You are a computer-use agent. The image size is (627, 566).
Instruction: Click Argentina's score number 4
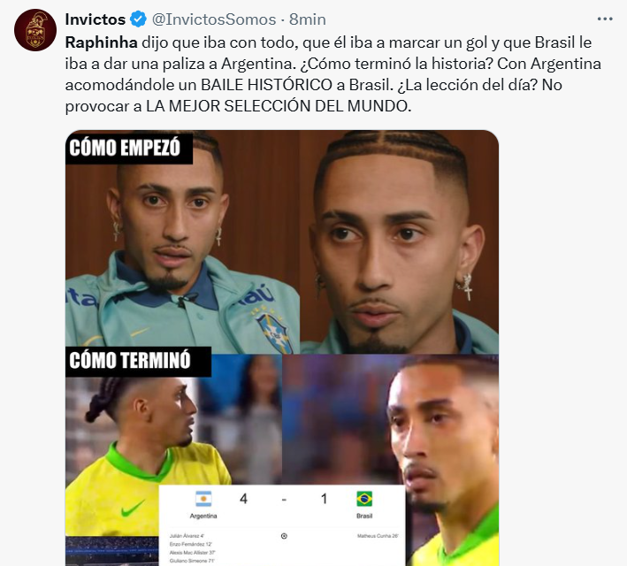tap(243, 499)
